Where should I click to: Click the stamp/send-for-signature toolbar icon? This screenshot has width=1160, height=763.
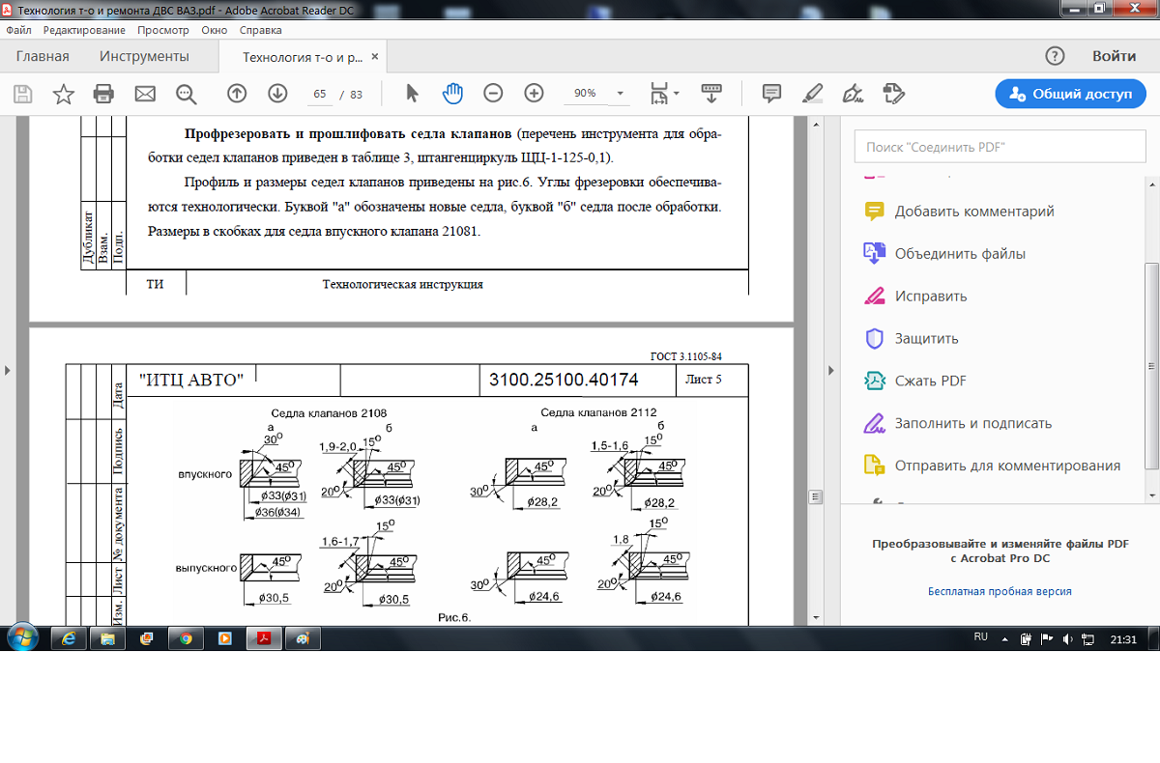tap(893, 94)
